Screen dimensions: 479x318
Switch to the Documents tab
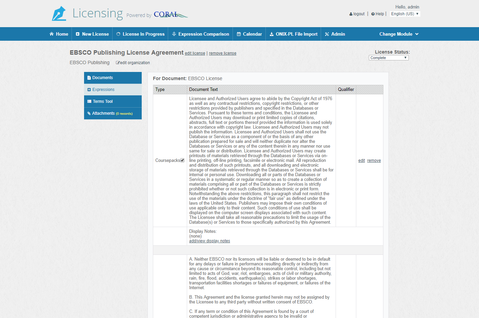(113, 78)
